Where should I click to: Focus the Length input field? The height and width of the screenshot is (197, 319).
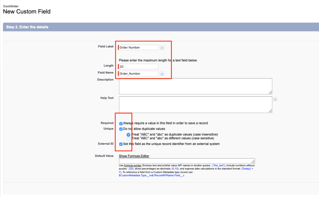click(x=139, y=66)
